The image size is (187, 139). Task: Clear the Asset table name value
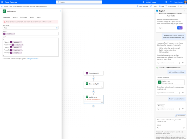click(57, 28)
